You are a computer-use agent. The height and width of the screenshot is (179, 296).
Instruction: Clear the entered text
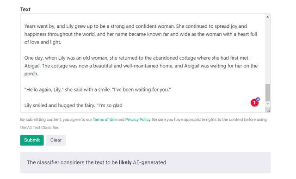click(x=56, y=140)
